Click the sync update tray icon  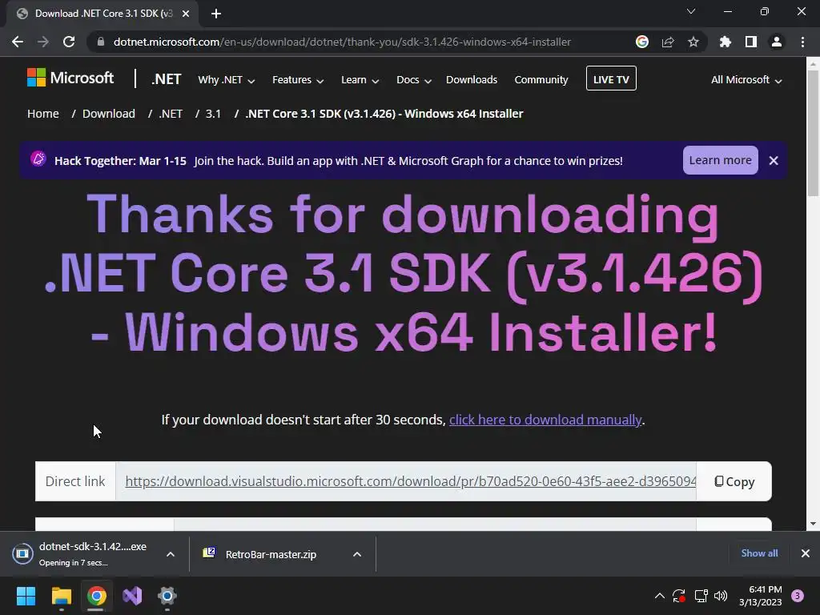[x=679, y=596]
